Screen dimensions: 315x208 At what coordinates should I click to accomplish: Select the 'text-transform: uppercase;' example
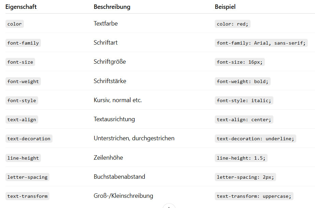tap(254, 196)
